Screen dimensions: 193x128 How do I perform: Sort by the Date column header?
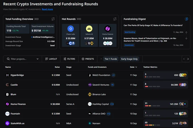pyautogui.click(x=133, y=67)
